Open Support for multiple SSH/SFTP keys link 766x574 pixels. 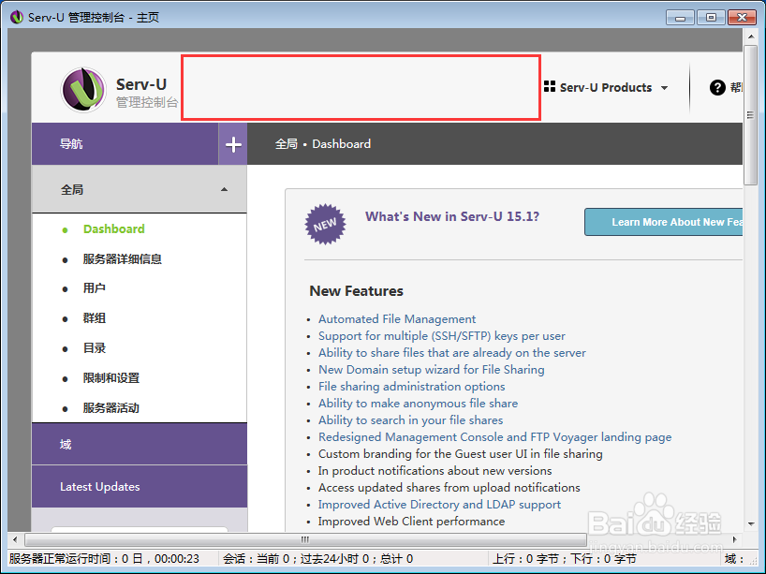[x=442, y=336]
